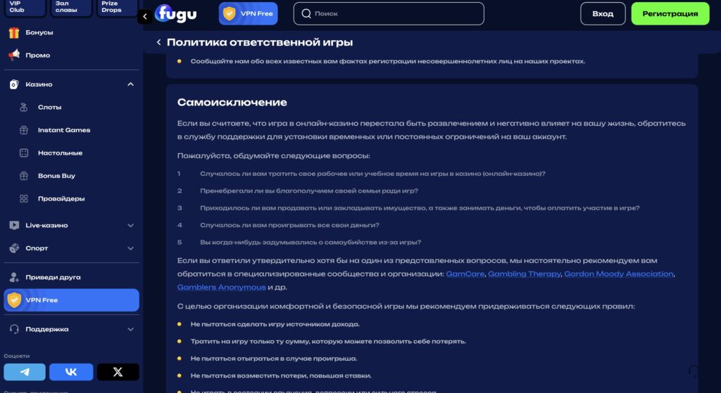Viewport: 721px width, 393px height.
Task: Click the Live-казино play icon
Action: point(14,225)
